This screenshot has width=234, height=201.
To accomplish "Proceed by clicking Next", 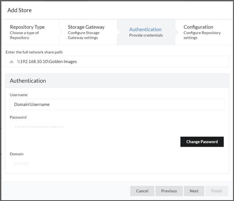I will [194, 191].
